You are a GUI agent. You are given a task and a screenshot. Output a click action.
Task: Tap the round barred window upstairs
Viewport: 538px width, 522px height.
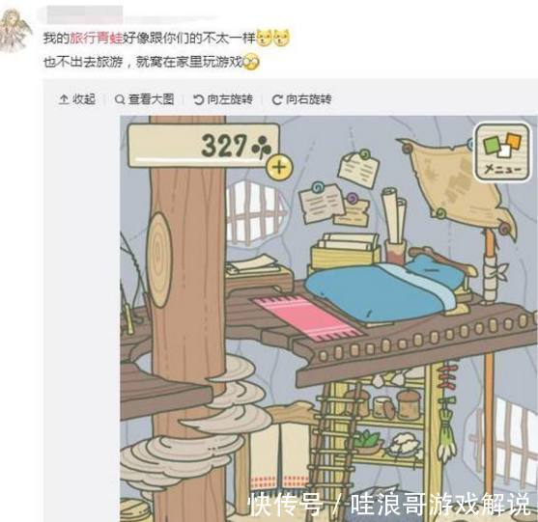click(256, 212)
